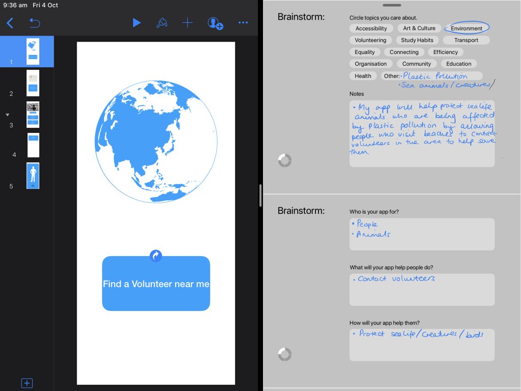The image size is (521, 391).
Task: Select the Accessibility topic pill
Action: (x=371, y=28)
